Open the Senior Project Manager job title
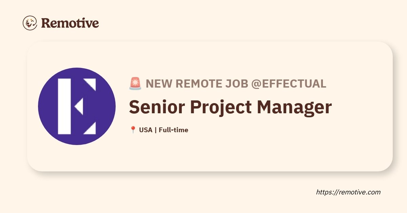The height and width of the screenshot is (213, 407). [230, 107]
